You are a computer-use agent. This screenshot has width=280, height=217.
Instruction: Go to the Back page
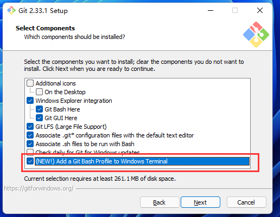(160, 202)
